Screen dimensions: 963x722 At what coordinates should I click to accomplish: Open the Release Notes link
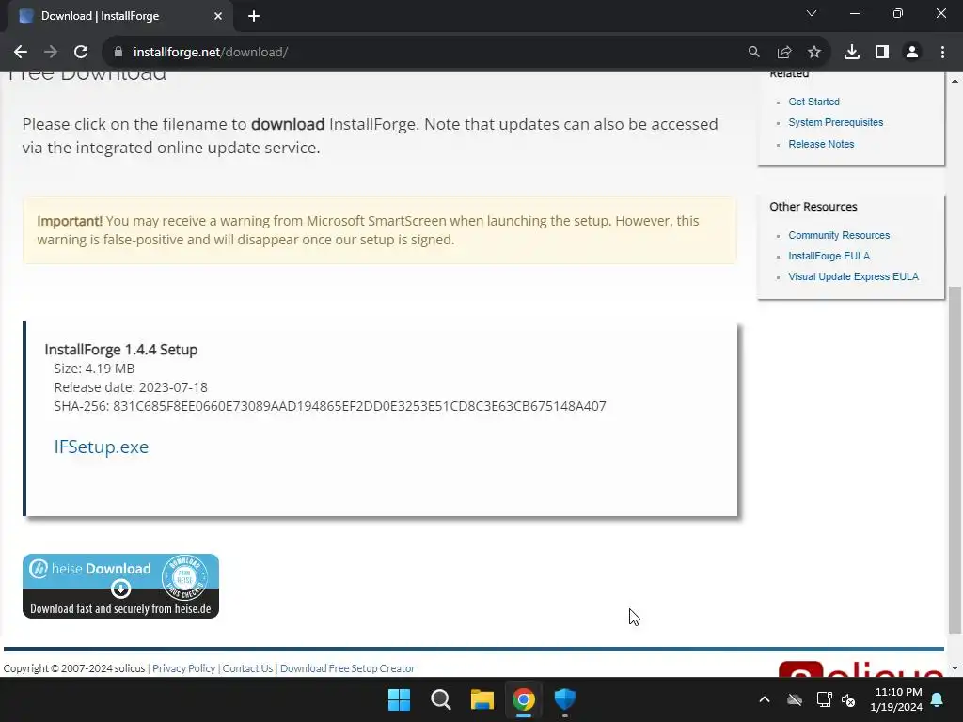(x=821, y=144)
